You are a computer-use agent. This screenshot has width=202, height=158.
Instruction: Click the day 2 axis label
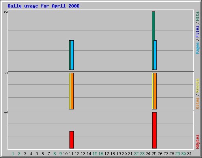pyautogui.click(x=19, y=154)
